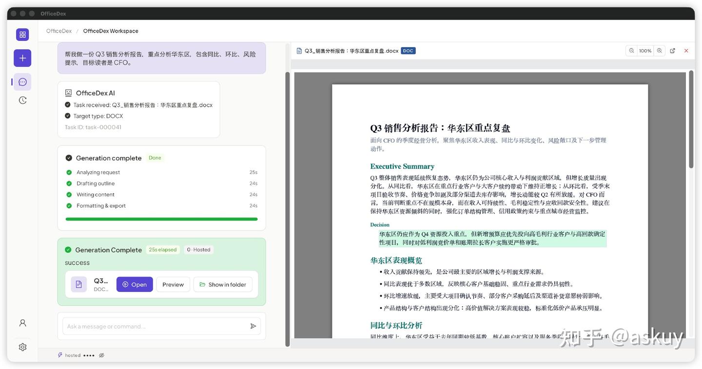This screenshot has width=702, height=369.
Task: Open the document in an external window
Action: click(x=673, y=51)
